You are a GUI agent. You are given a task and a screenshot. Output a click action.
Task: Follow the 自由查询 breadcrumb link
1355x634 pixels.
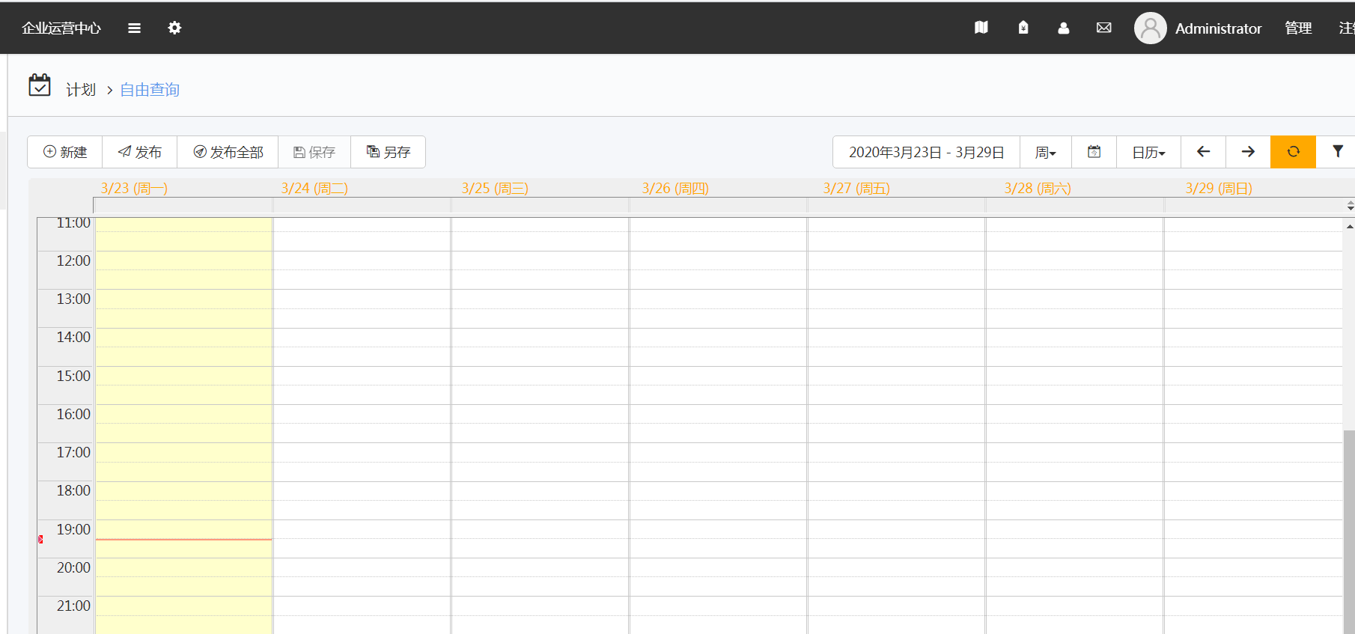click(x=150, y=90)
